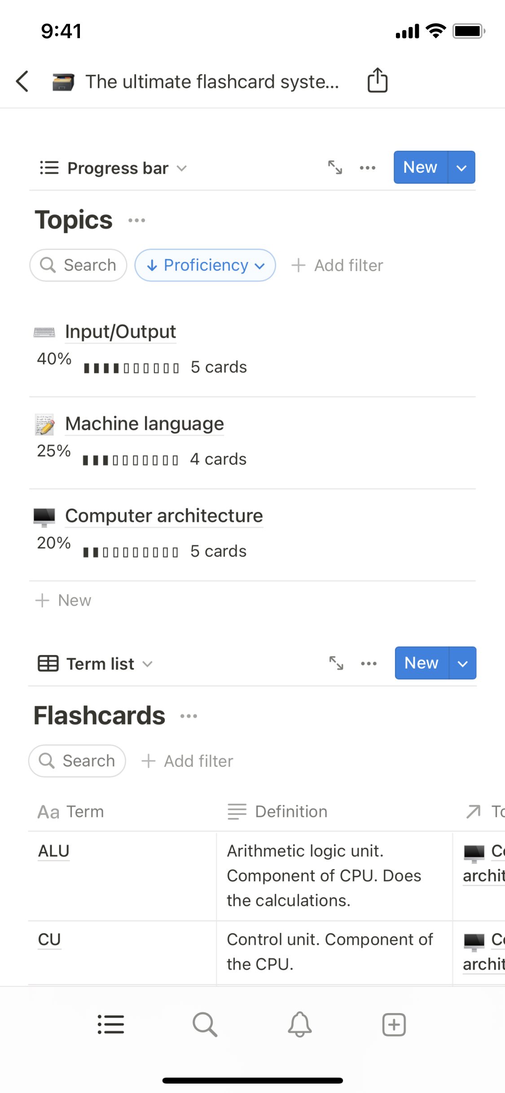Screen dimensions: 505x1093
Task: Open the Proficiency sort dropdown
Action: coord(205,265)
